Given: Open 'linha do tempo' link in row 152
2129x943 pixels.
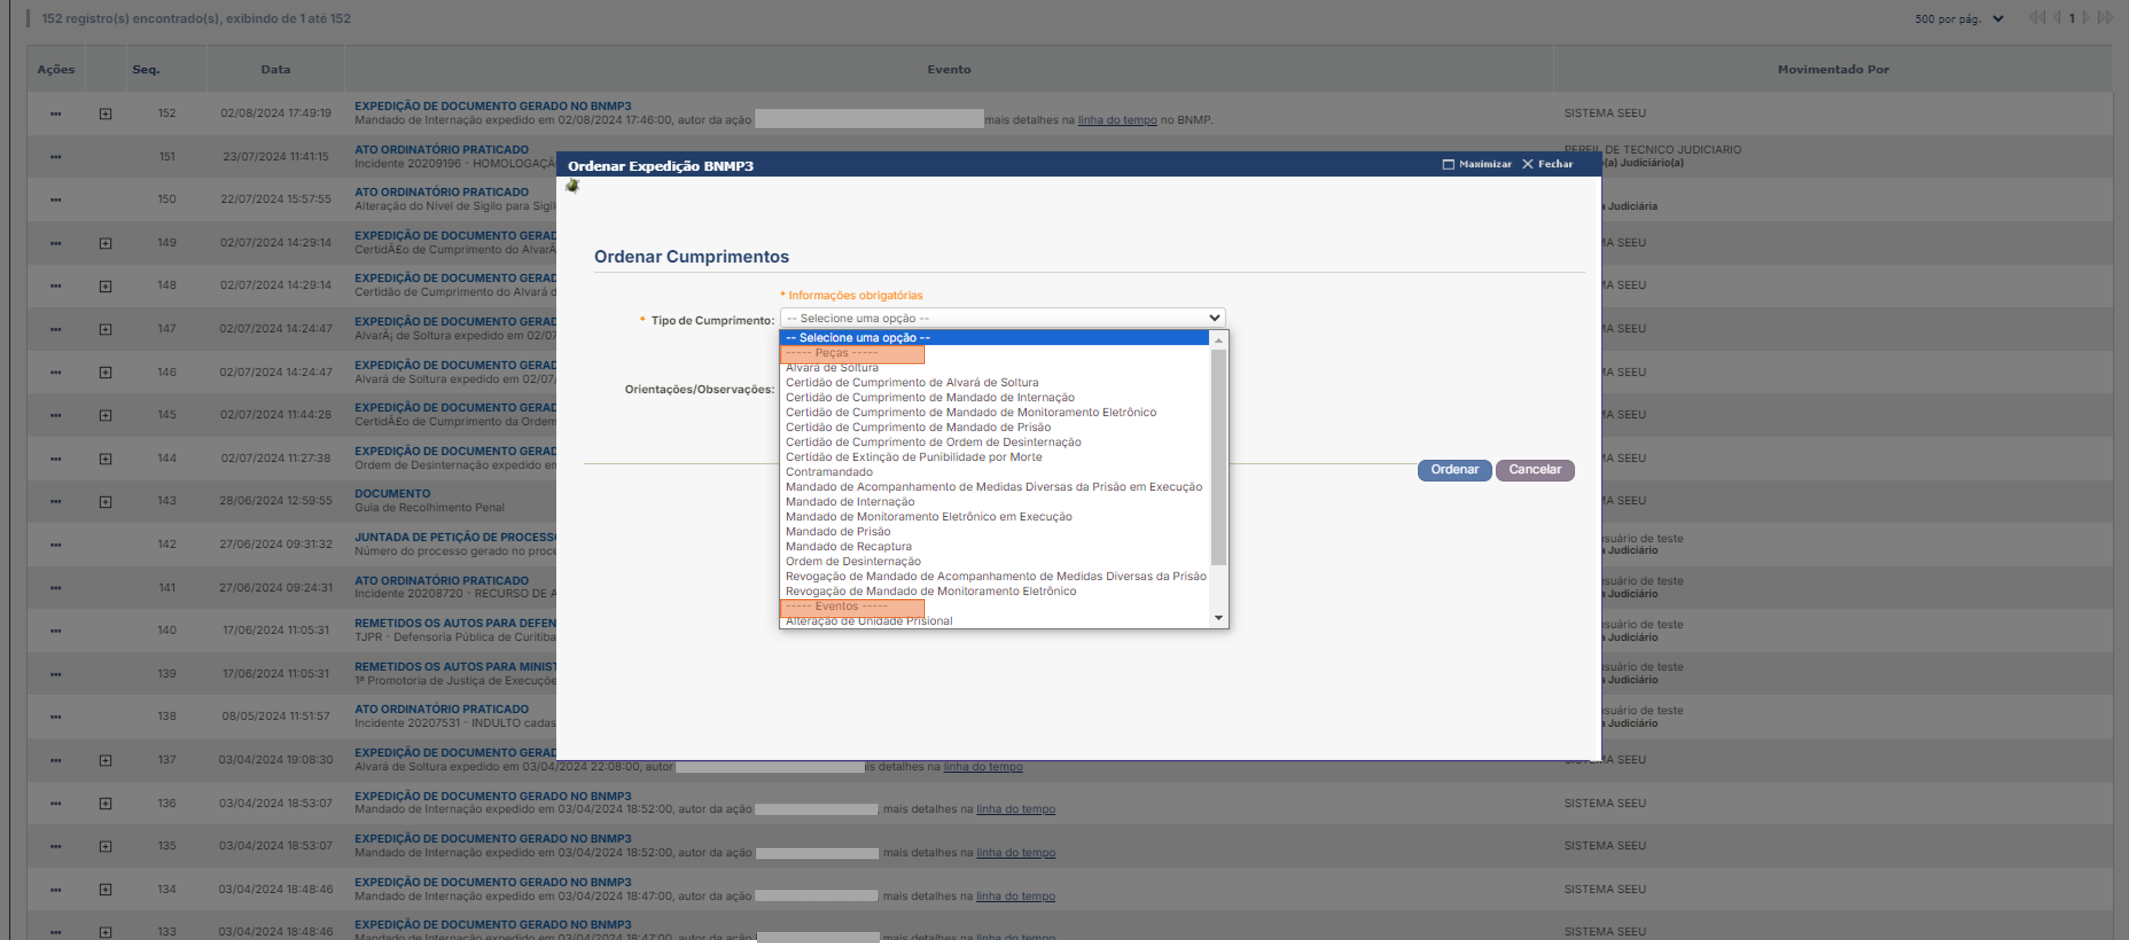Looking at the screenshot, I should pos(1117,120).
